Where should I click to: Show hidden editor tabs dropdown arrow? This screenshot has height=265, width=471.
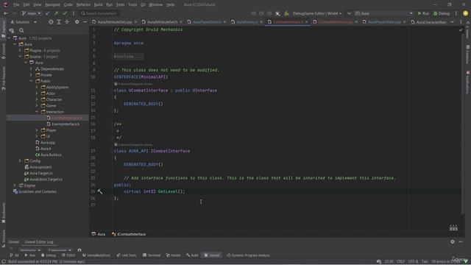(x=453, y=22)
